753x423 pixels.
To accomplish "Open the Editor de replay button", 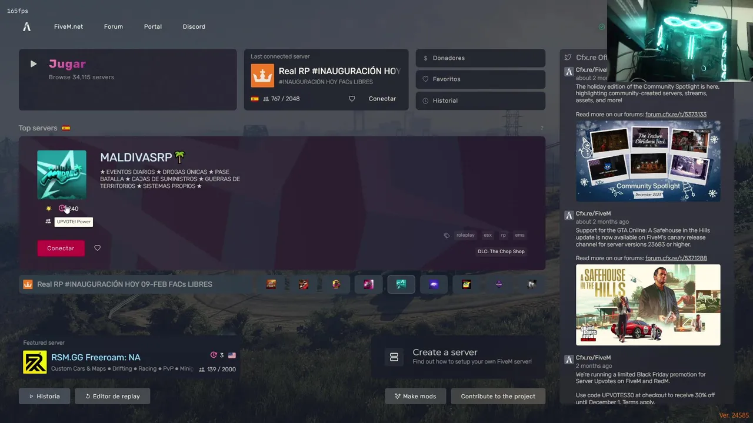I will pos(112,397).
